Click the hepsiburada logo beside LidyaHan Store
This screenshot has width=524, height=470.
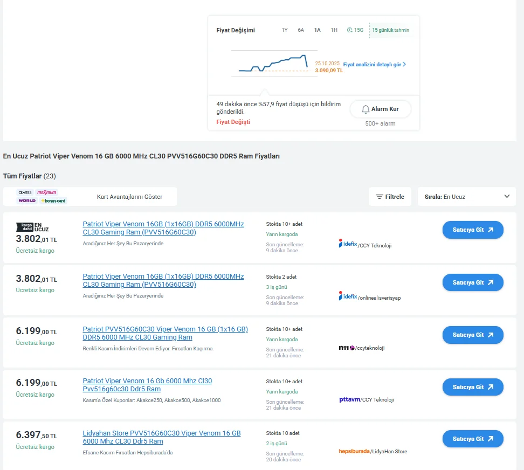pos(354,451)
